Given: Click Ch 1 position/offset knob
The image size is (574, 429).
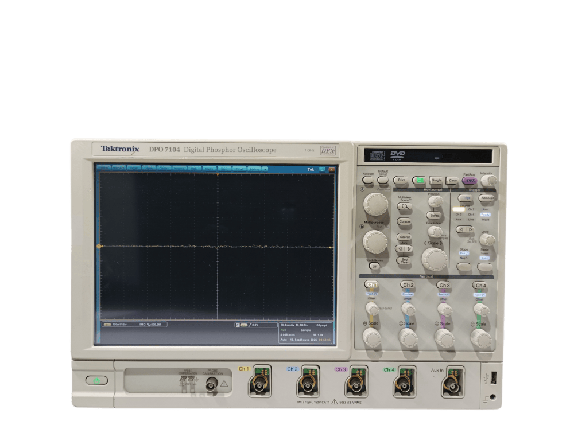Looking at the screenshot, I should point(372,309).
